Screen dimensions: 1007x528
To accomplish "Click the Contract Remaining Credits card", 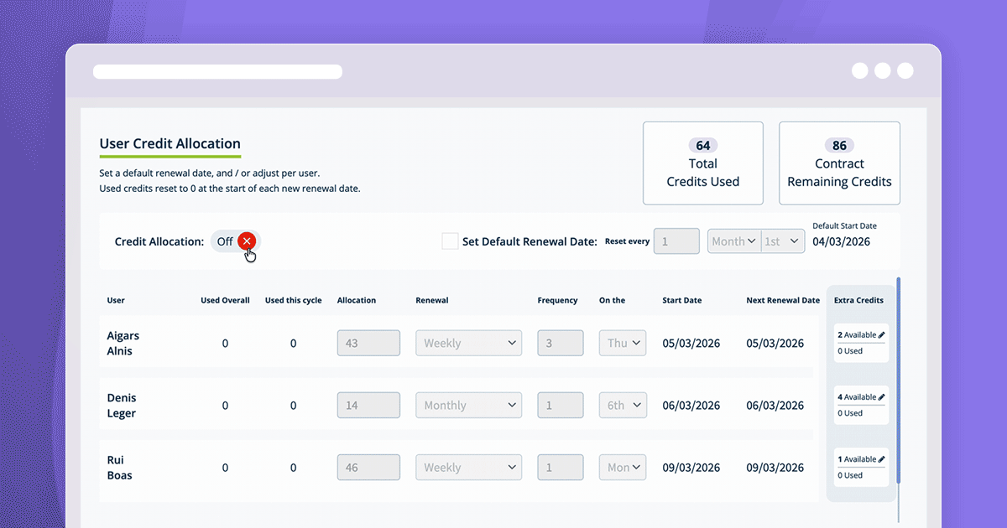I will (x=839, y=163).
